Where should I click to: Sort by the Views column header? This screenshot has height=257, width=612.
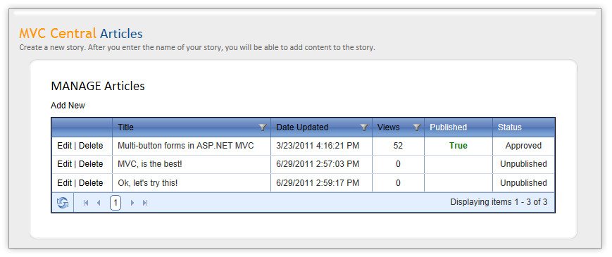[388, 127]
